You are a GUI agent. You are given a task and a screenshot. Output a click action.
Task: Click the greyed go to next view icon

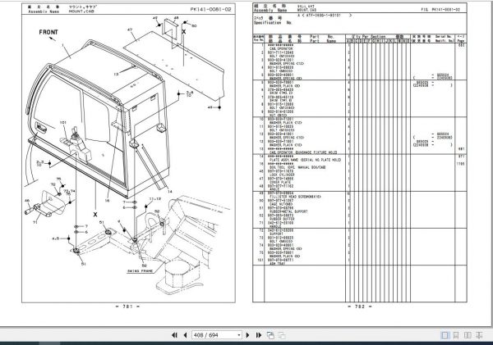(x=282, y=335)
